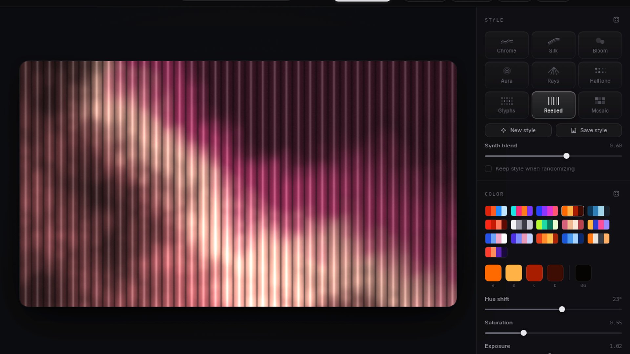Click the Saturation value 0.55
The width and height of the screenshot is (630, 354).
(616, 323)
